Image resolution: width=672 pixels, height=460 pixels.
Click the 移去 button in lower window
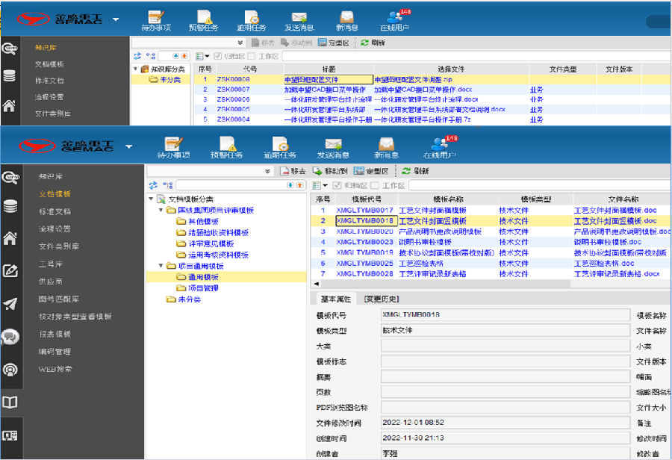293,171
